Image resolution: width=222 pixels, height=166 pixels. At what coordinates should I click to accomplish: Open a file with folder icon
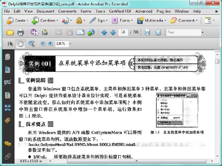pos(10,33)
